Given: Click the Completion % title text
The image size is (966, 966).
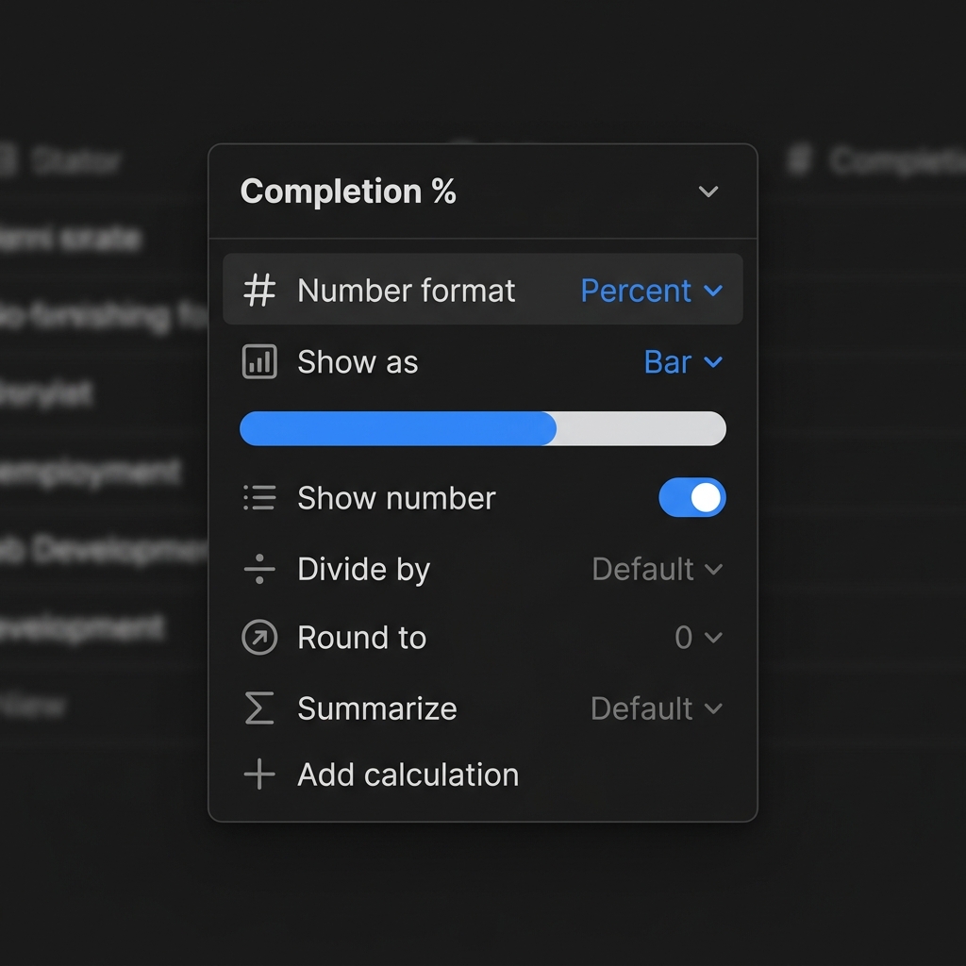Looking at the screenshot, I should [x=348, y=191].
